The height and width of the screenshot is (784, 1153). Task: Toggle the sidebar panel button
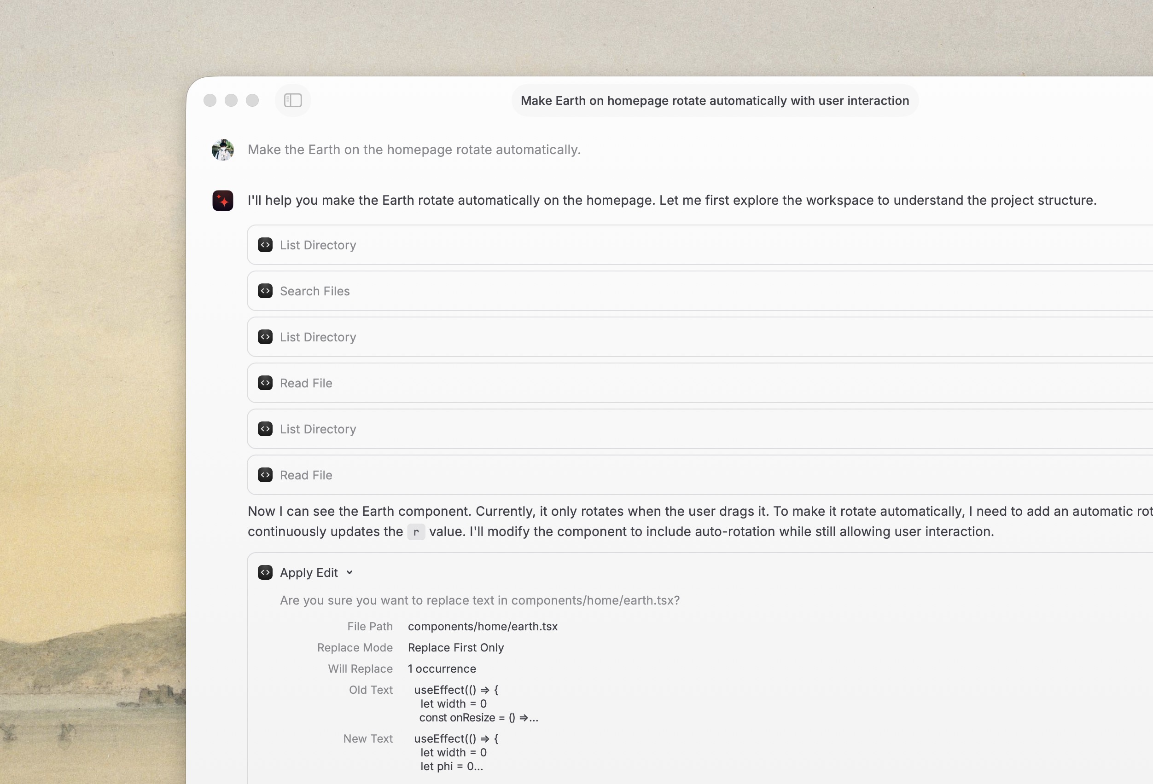point(293,101)
